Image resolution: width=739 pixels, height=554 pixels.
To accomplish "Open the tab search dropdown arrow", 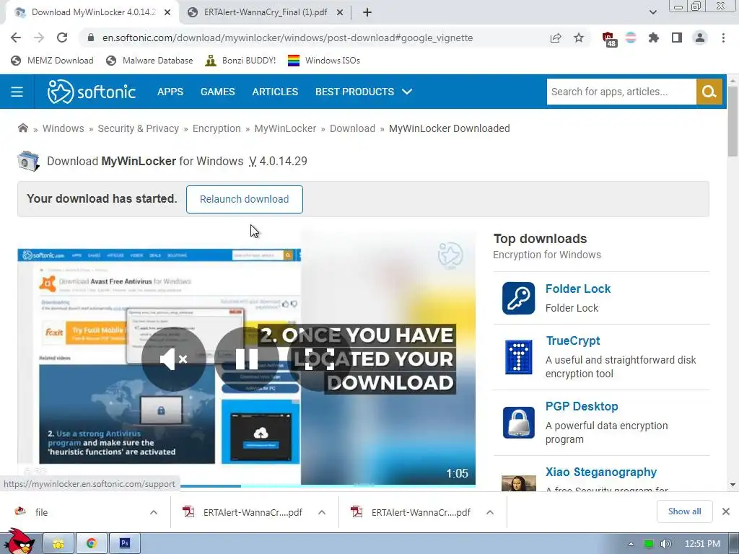I will 652,12.
